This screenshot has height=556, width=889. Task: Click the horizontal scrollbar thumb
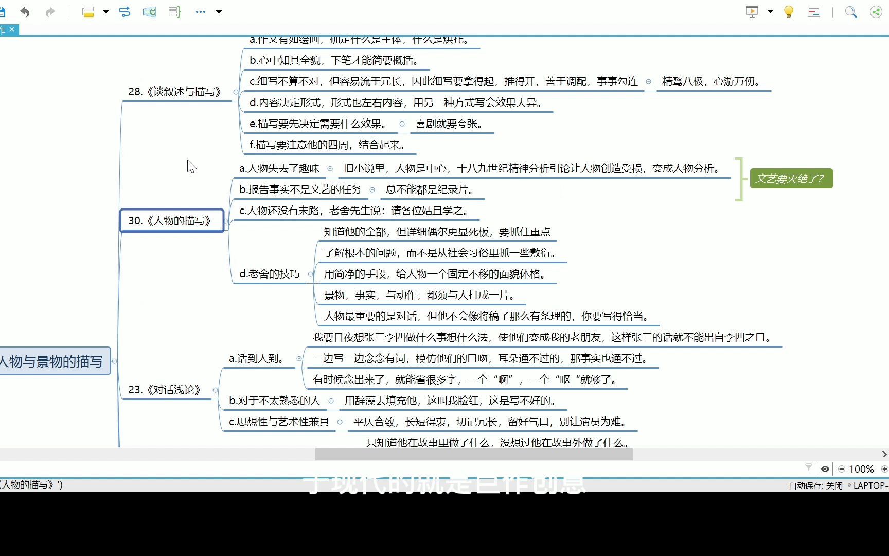474,454
